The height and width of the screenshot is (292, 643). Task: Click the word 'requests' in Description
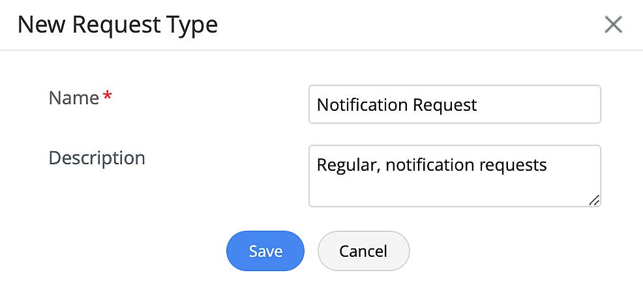[x=512, y=165]
